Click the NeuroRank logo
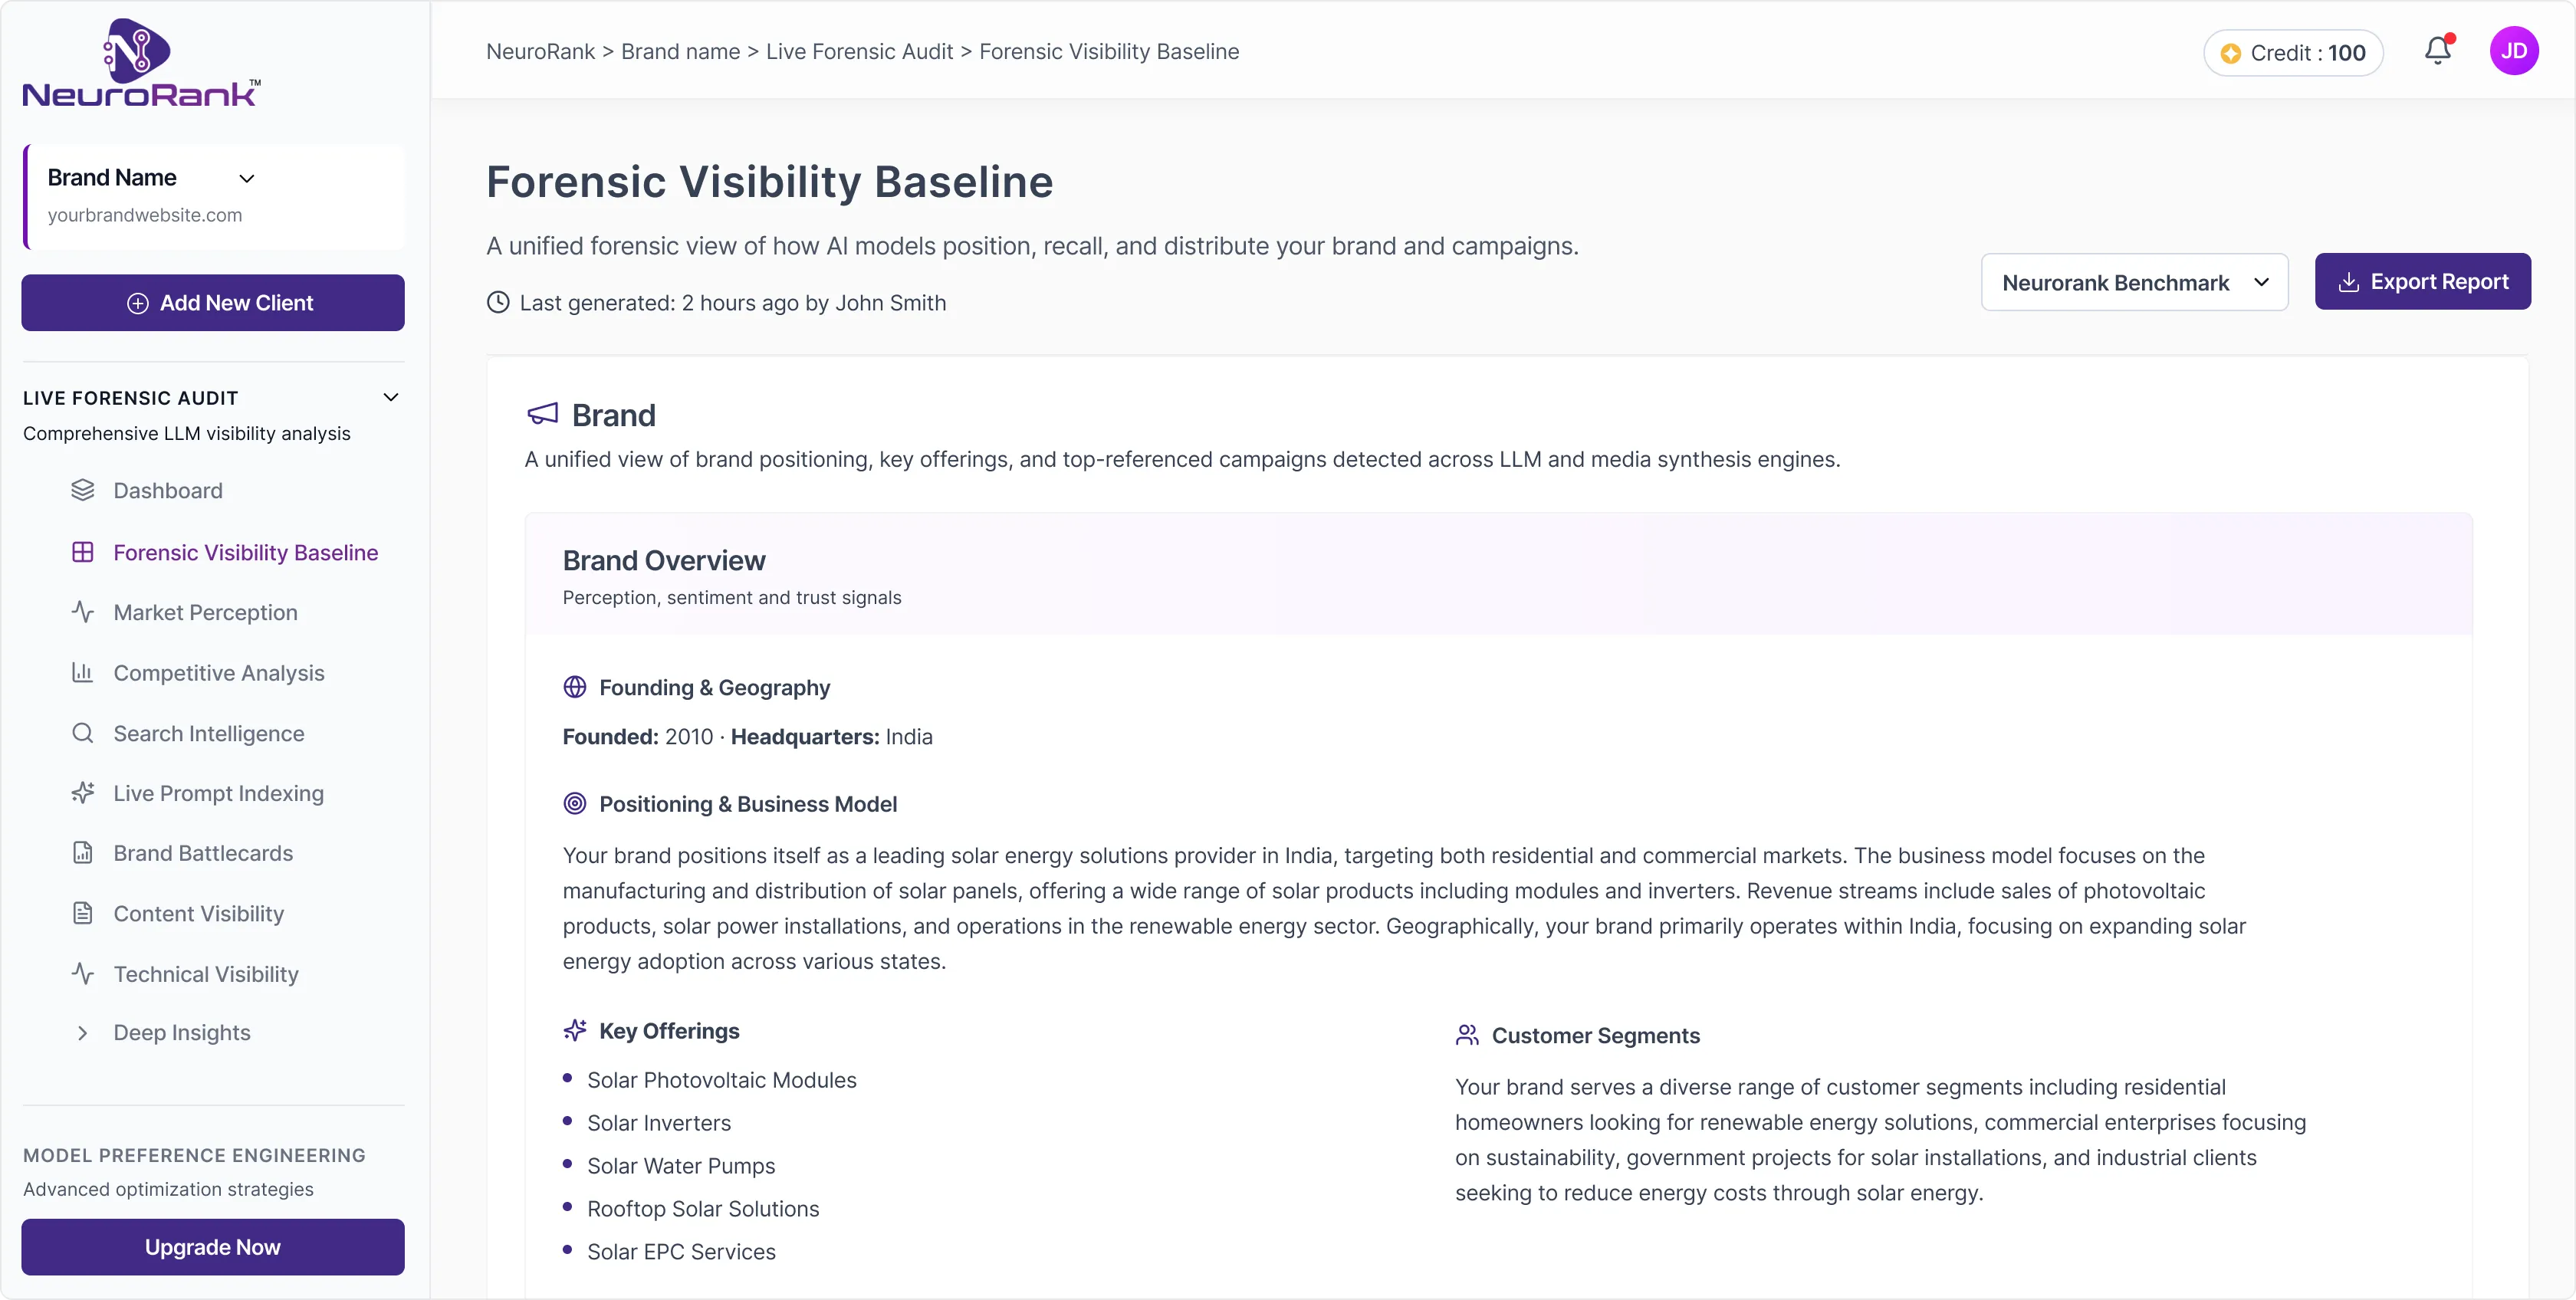 pos(141,62)
